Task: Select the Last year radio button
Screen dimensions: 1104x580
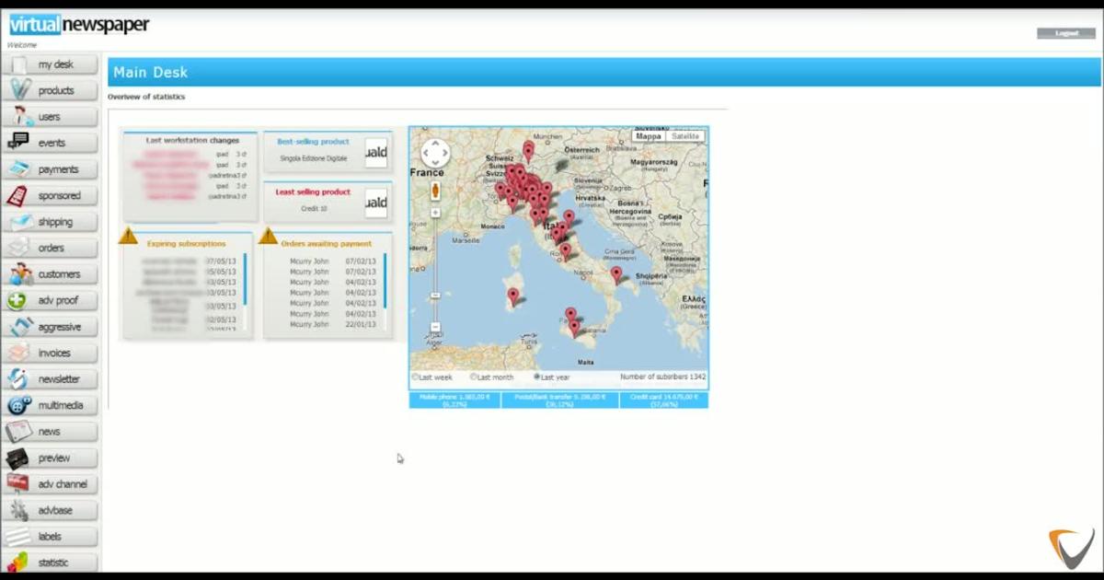Action: tap(537, 377)
